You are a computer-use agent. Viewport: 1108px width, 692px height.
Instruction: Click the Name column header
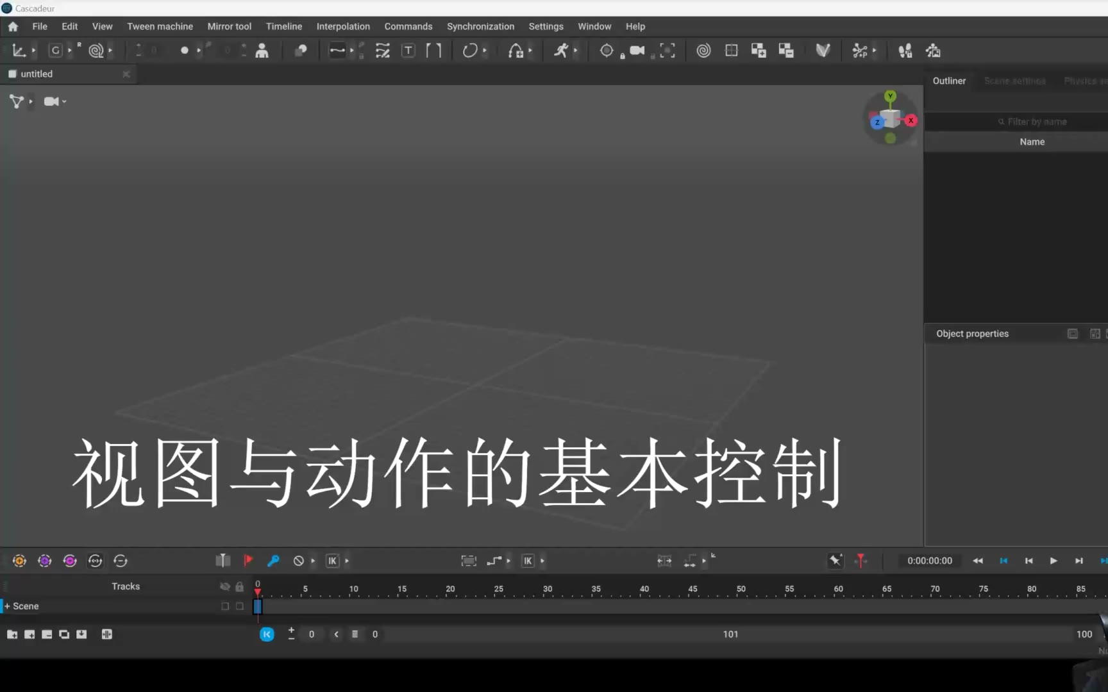[1032, 142]
